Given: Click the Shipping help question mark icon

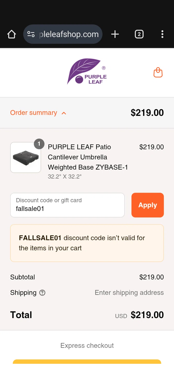Looking at the screenshot, I should pos(42,293).
